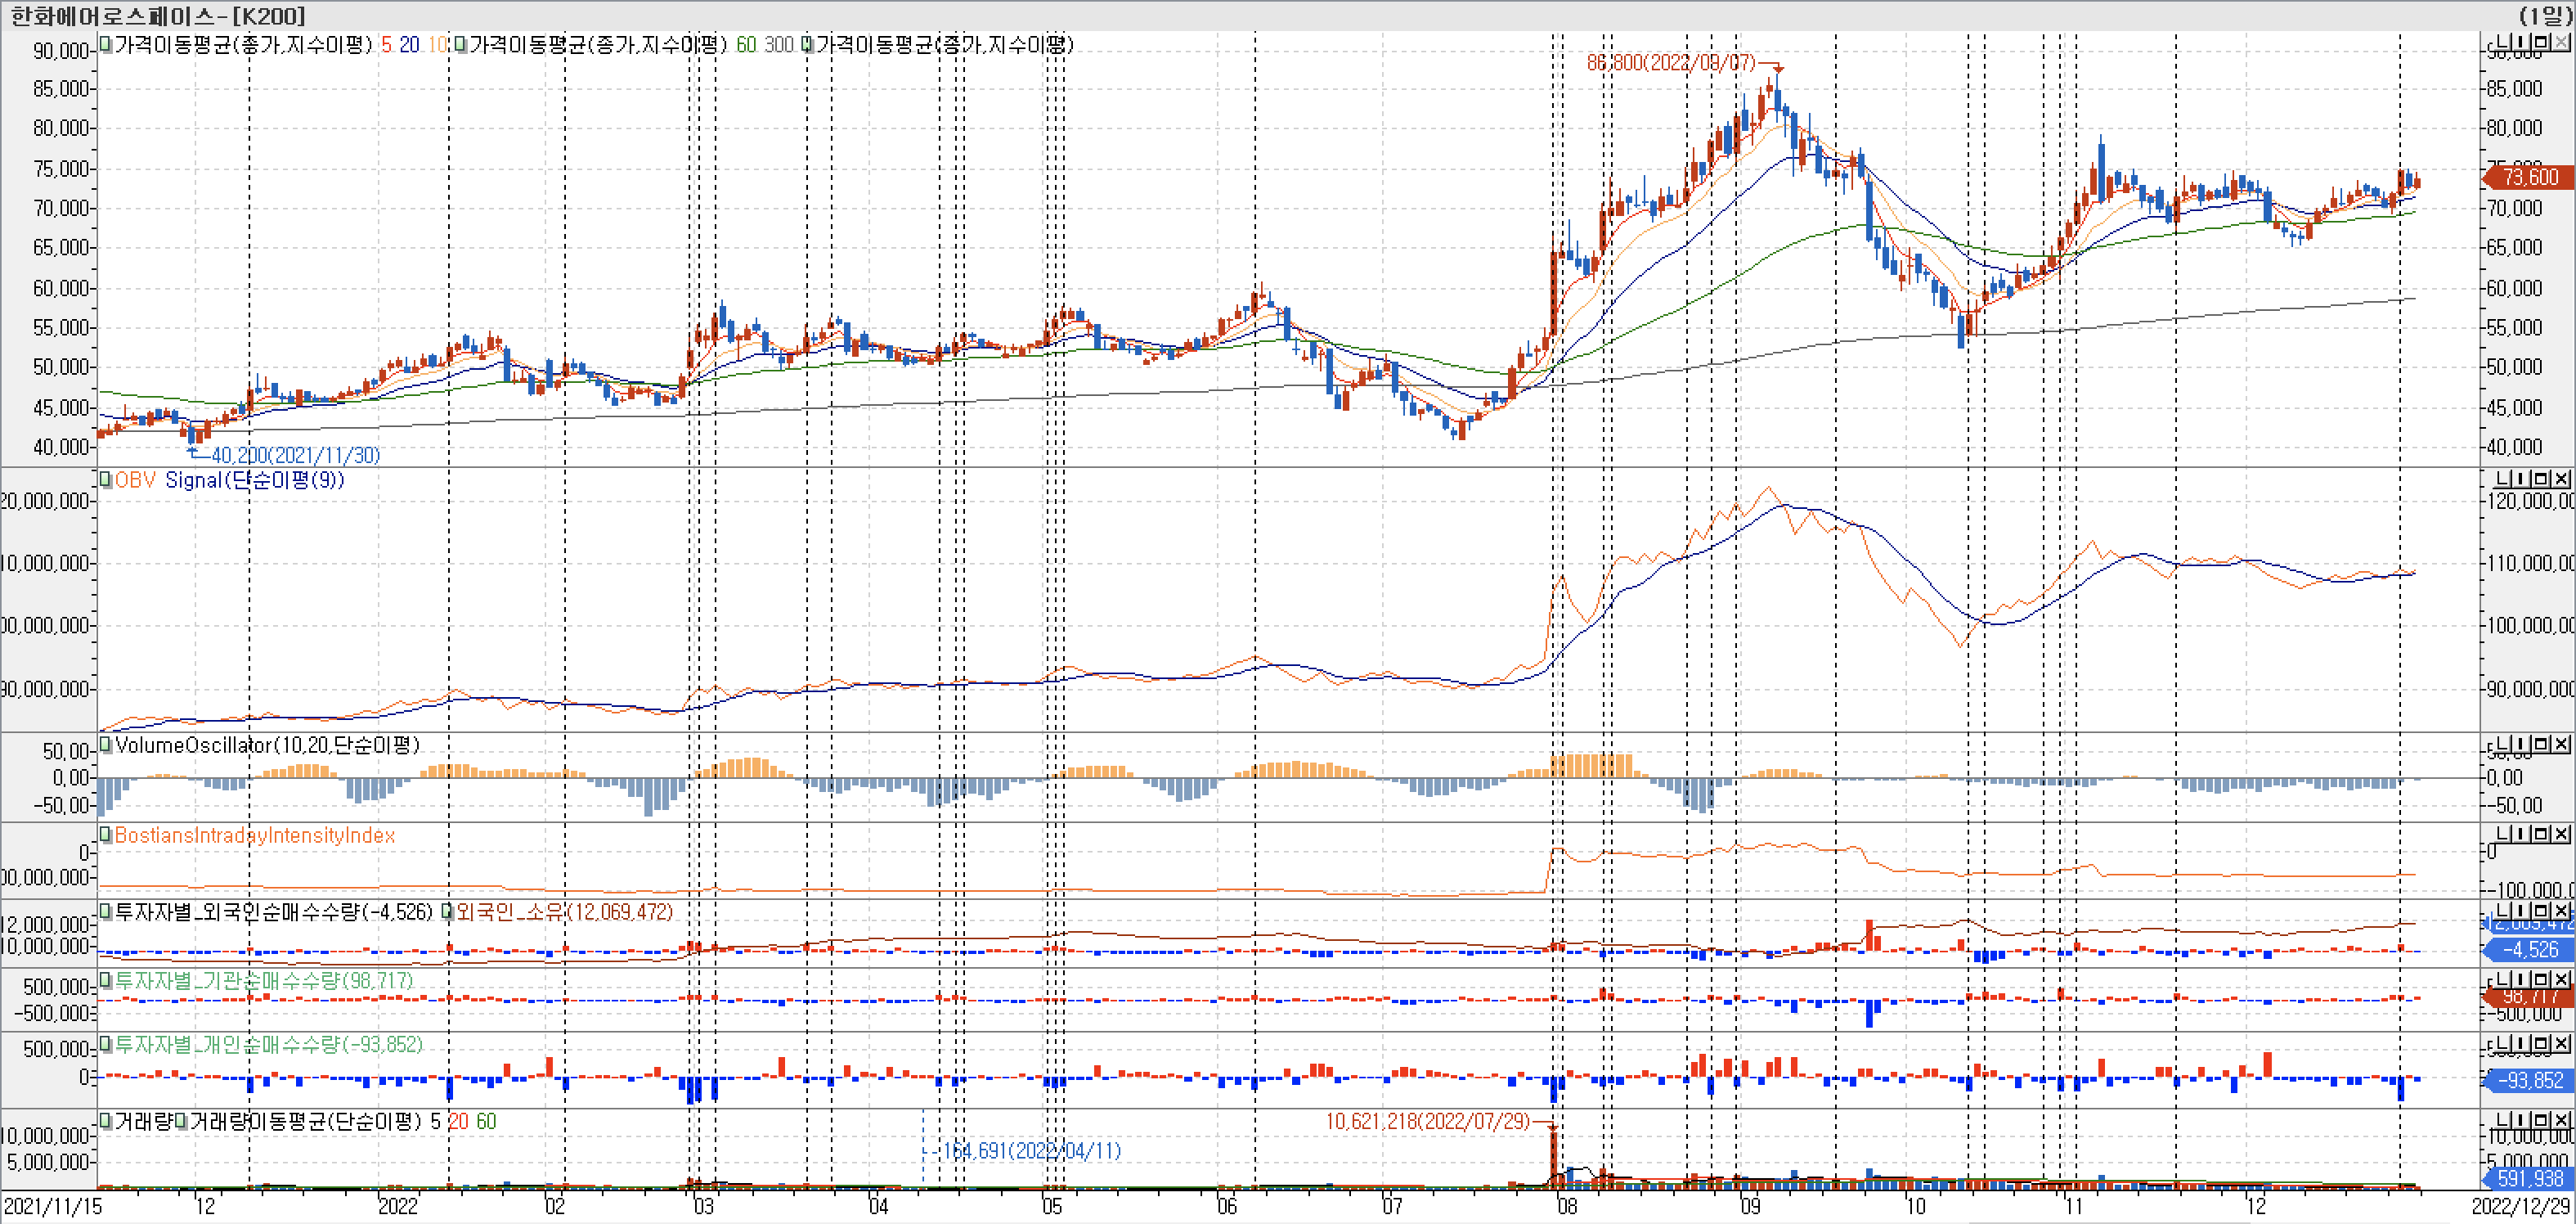This screenshot has width=2576, height=1224.
Task: Click the vertical bar icon in the OBV panel
Action: pos(2521,479)
